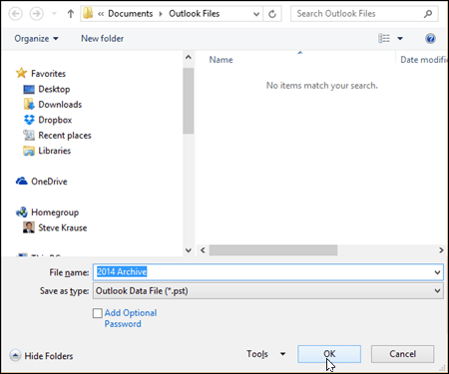Image resolution: width=449 pixels, height=374 pixels.
Task: Select Outlook Files in the address path
Action: pos(195,14)
